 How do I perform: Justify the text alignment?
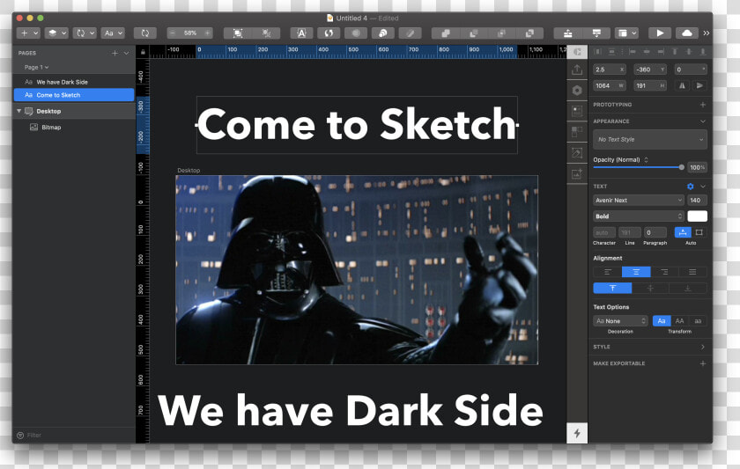(692, 272)
